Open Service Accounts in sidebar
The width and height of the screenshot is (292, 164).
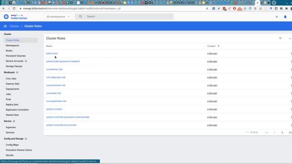(x=15, y=61)
